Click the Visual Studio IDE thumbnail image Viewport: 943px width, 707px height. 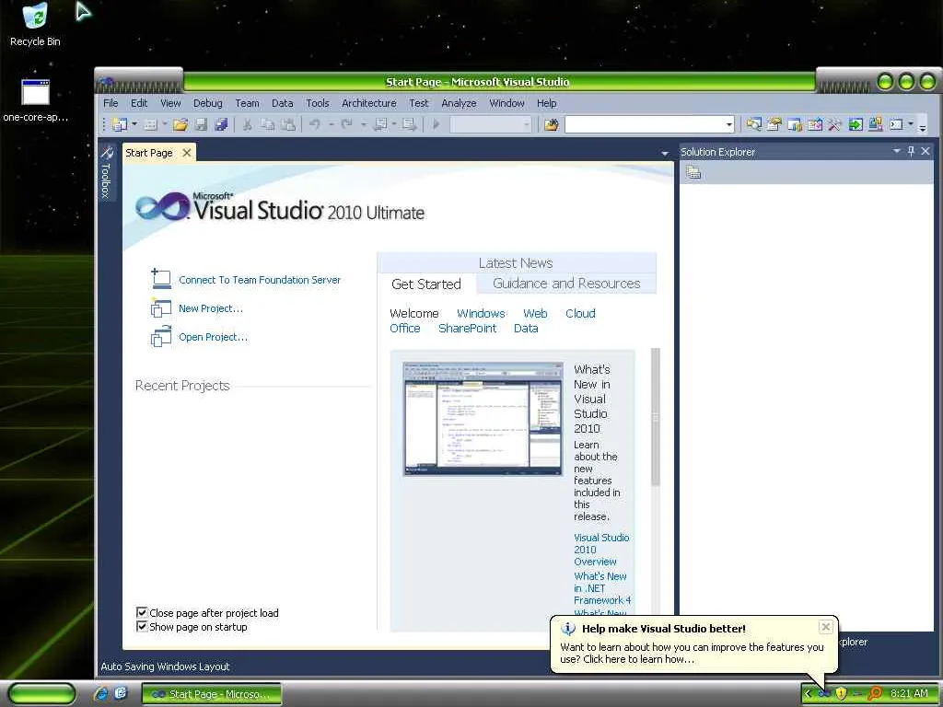[483, 419]
